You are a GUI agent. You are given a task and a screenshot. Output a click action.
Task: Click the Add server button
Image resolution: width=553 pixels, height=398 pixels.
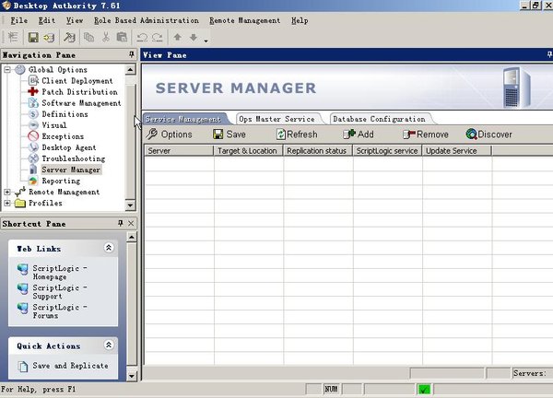click(x=358, y=135)
